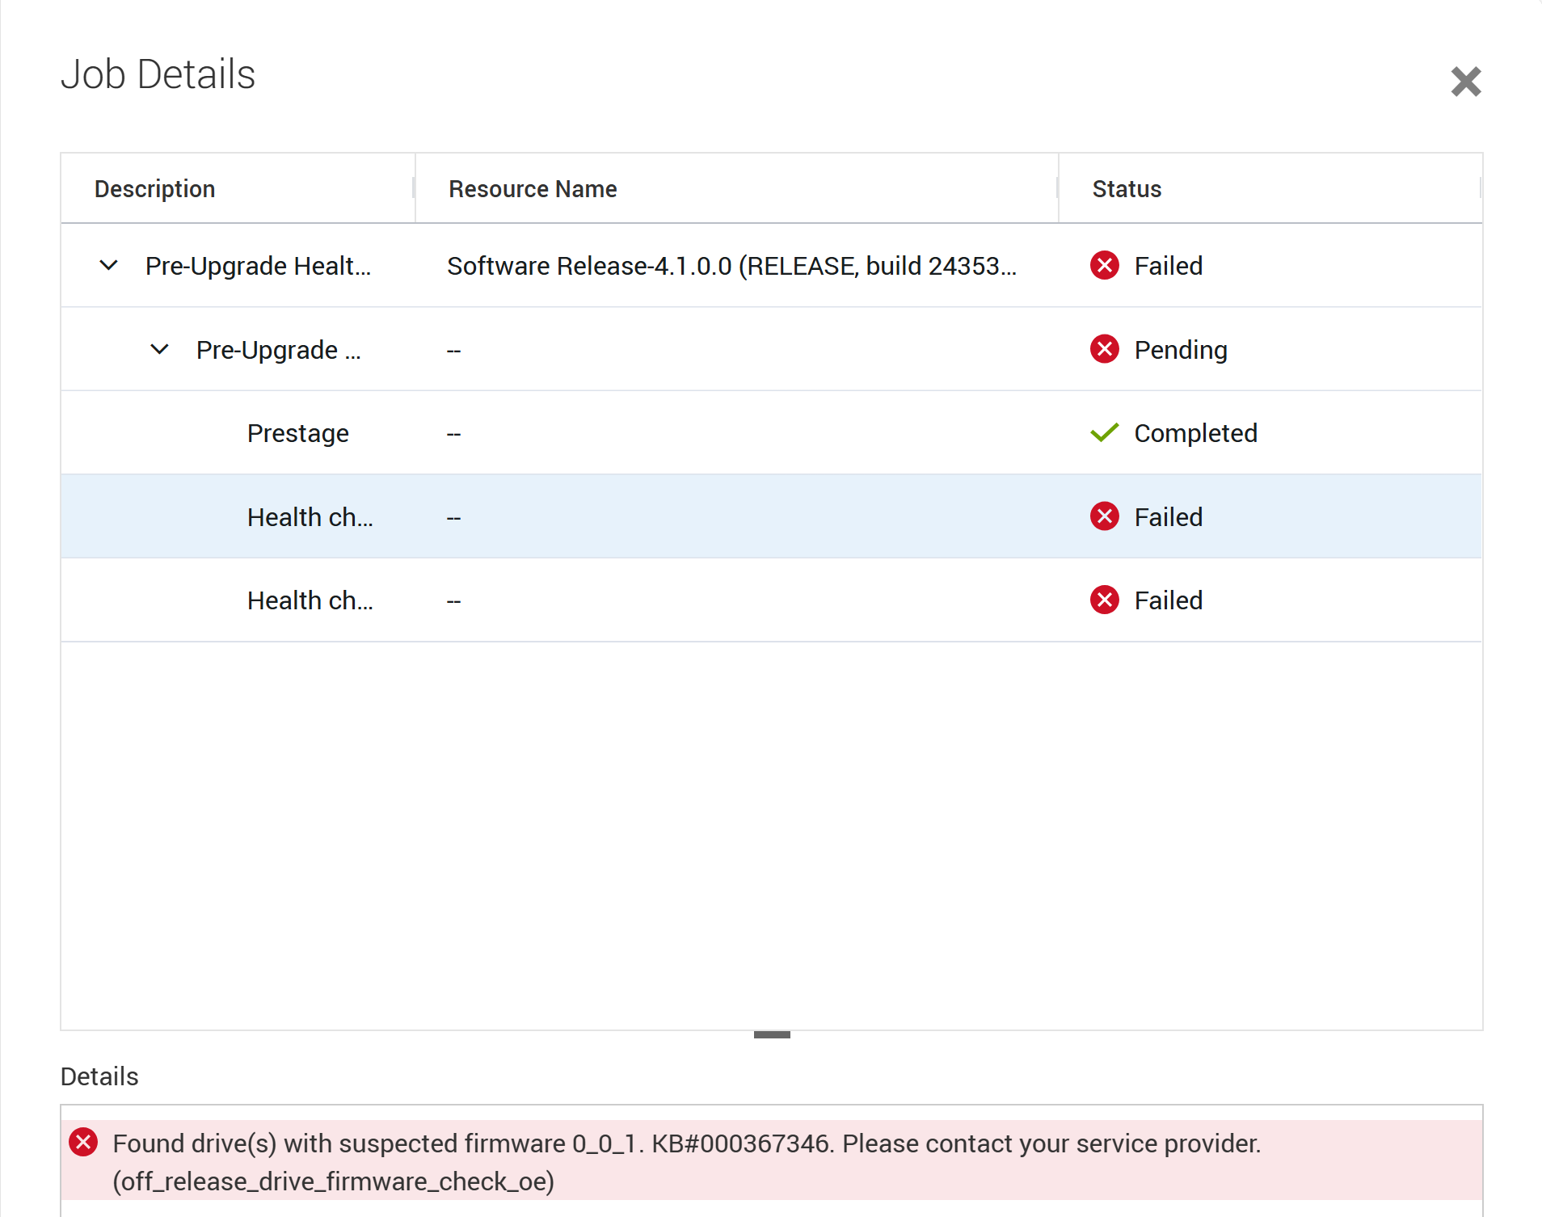The image size is (1542, 1217).
Task: Collapse the nested Pre-Upgrade row chevron
Action: [x=159, y=349]
